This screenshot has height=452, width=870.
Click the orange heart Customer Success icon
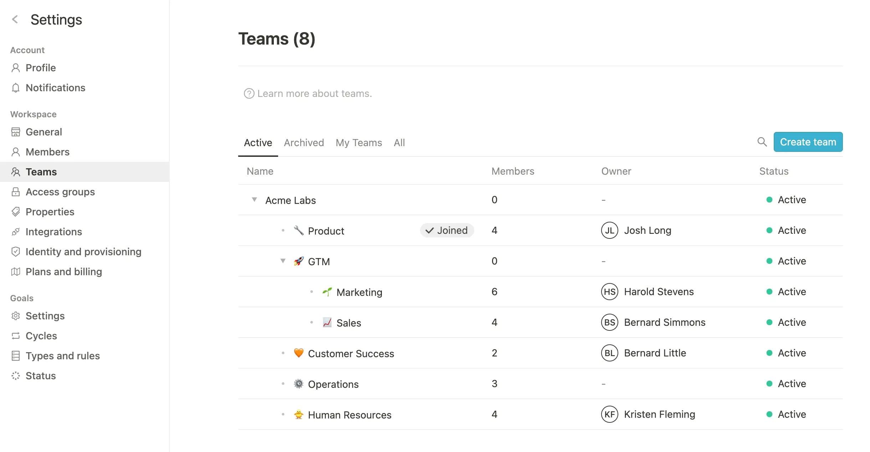(298, 353)
